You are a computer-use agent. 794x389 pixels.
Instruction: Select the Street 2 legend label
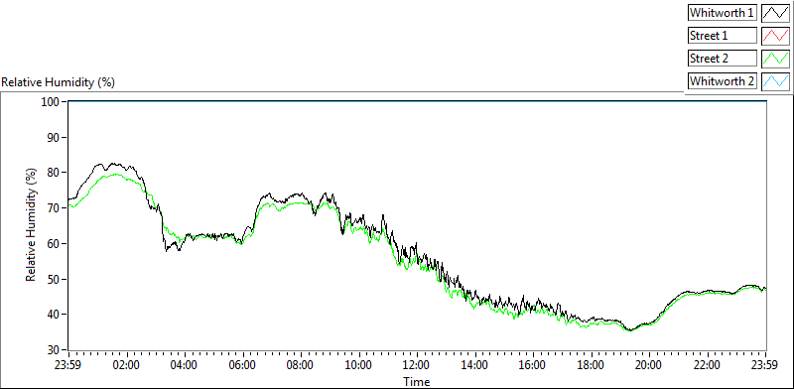(723, 59)
